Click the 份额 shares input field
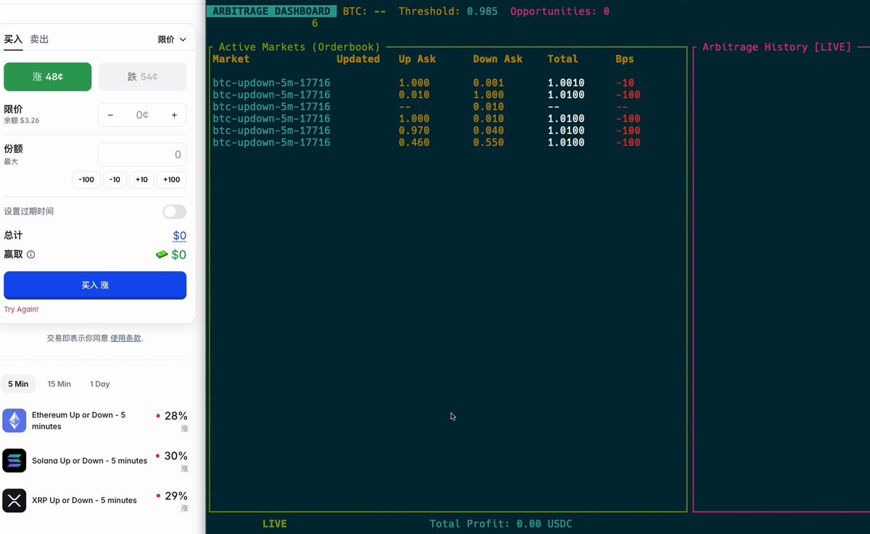 (x=142, y=154)
